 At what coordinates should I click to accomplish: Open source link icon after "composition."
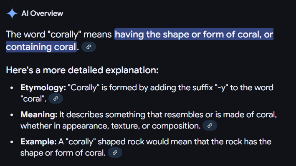pyautogui.click(x=210, y=126)
